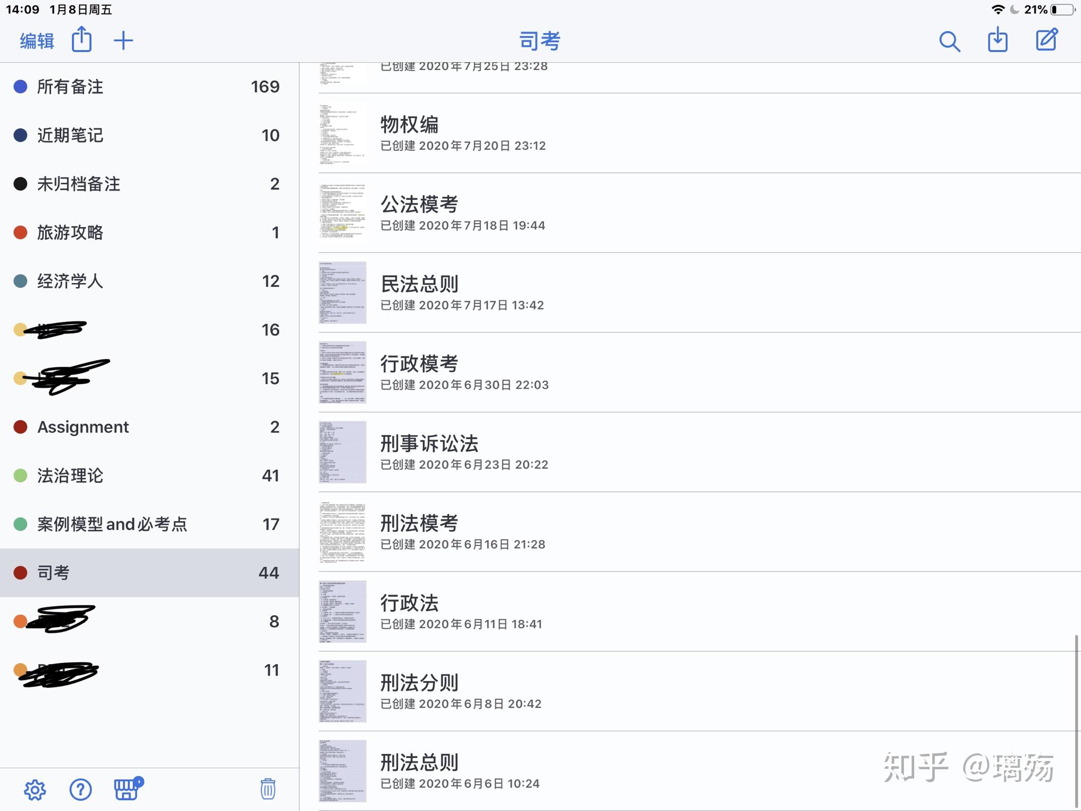Screen dimensions: 1081x811
Task: Click date 已创建 2020年6月30日 22:03
Action: coord(464,385)
